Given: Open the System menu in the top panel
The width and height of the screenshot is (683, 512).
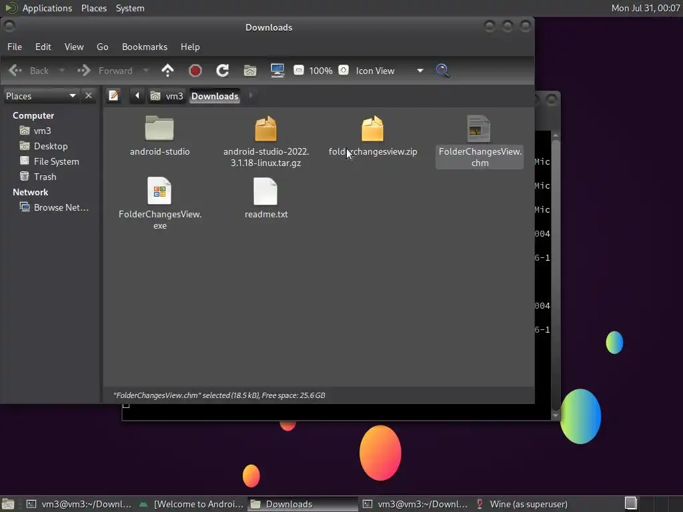Looking at the screenshot, I should [130, 8].
